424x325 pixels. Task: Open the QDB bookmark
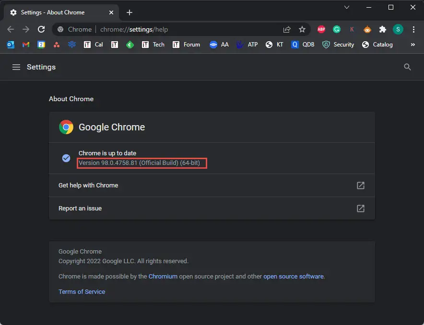tap(303, 45)
